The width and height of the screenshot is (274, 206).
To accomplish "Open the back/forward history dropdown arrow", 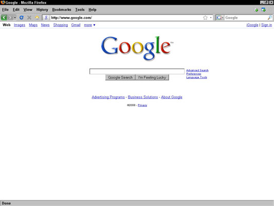I will point(15,18).
